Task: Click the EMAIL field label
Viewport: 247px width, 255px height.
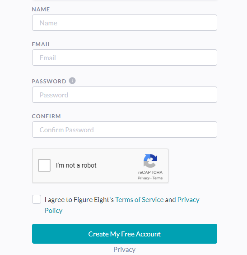Action: point(42,44)
